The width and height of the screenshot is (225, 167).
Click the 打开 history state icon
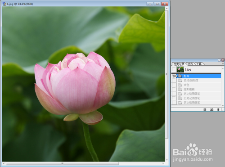pos(180,76)
